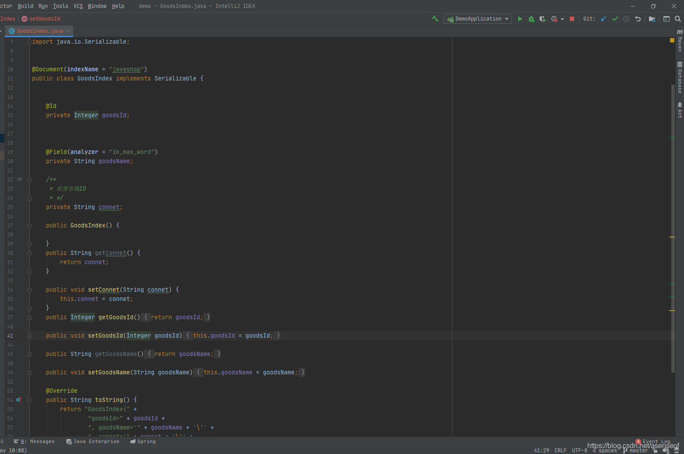
Task: Expand the setGoodsId method fold on line 41
Action: (x=29, y=336)
